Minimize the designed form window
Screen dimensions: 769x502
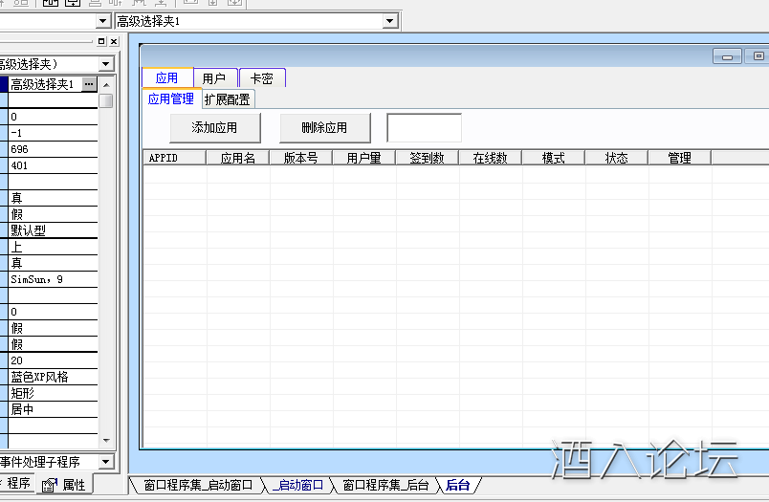click(x=728, y=57)
